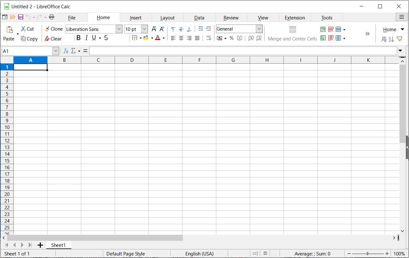Open the Function Wizard
409x258 pixels.
(66, 51)
